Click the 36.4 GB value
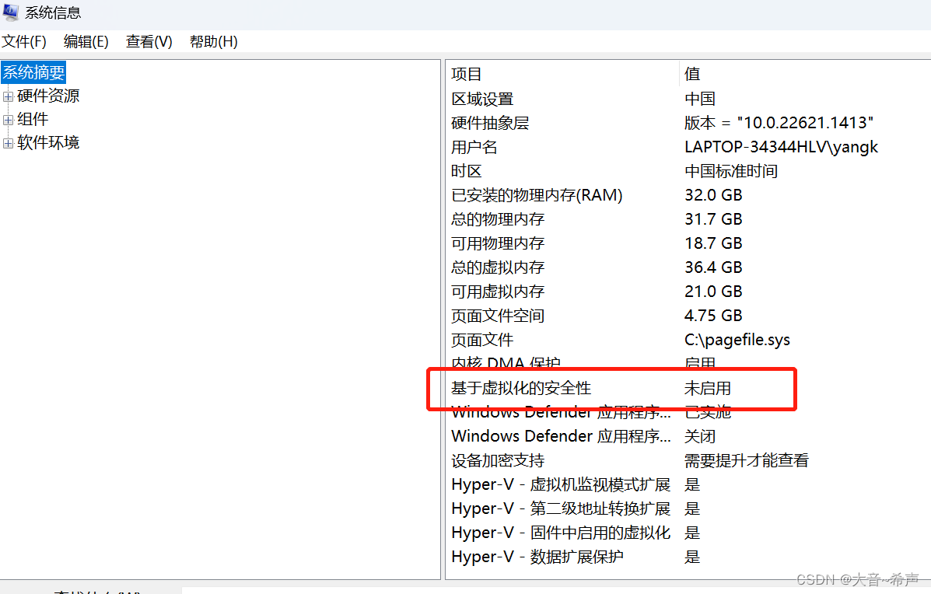This screenshot has height=594, width=931. [x=713, y=267]
